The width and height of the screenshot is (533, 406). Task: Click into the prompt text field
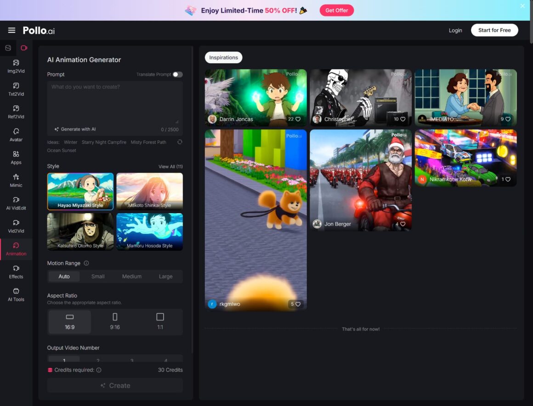[115, 101]
